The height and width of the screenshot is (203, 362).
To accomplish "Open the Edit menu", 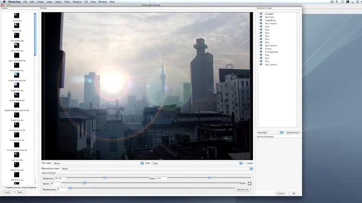I will click(32, 2).
